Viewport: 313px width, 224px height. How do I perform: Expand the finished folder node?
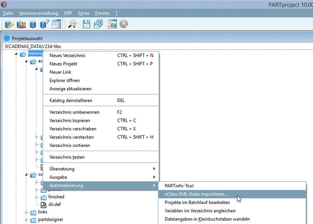coord(37,197)
